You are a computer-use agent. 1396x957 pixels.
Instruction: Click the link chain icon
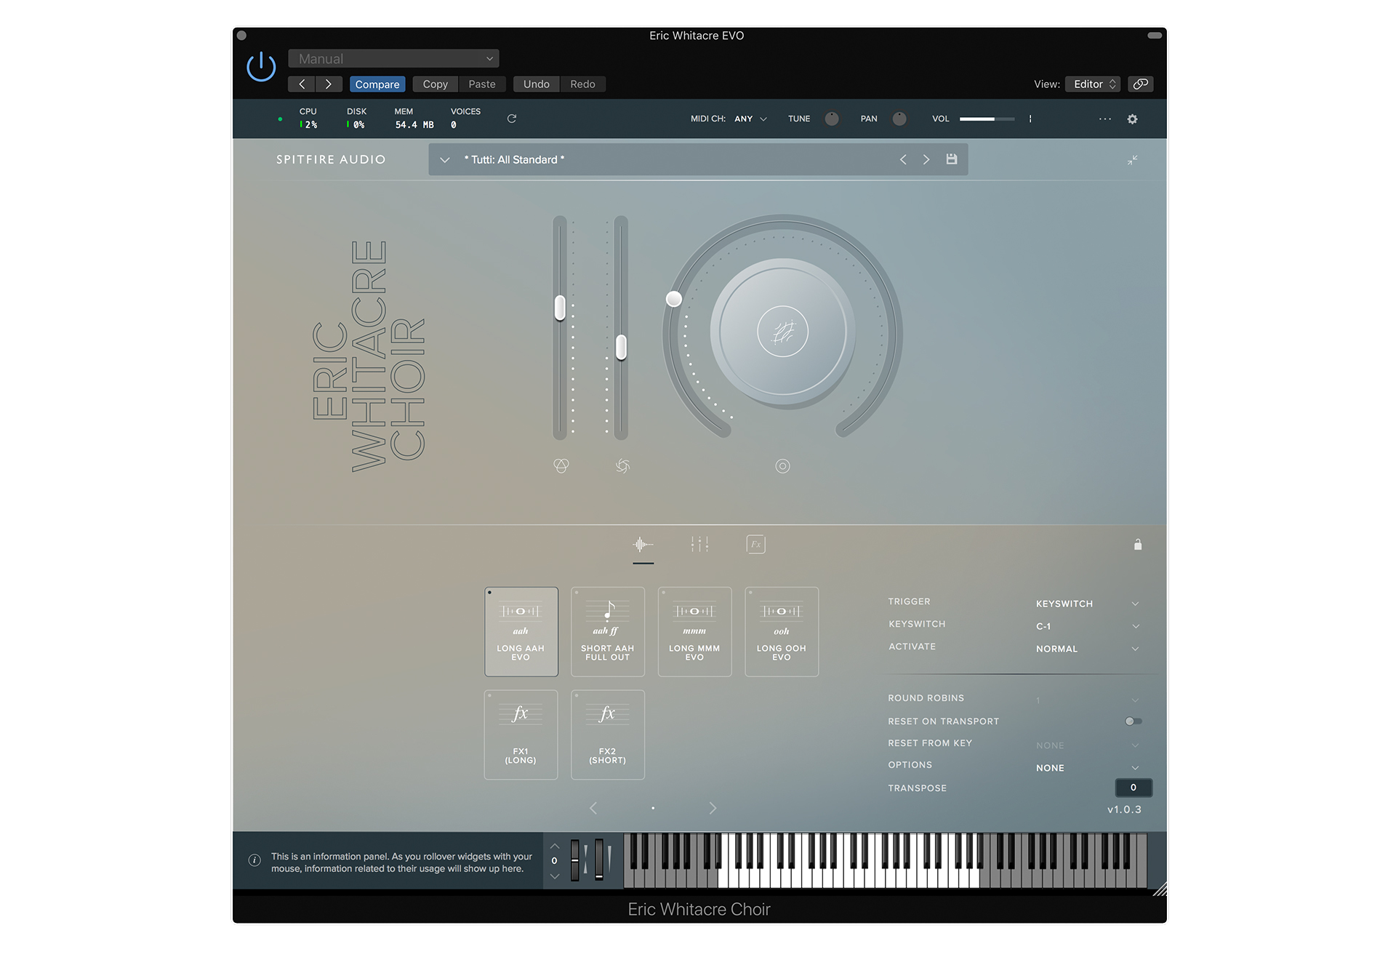click(1141, 84)
